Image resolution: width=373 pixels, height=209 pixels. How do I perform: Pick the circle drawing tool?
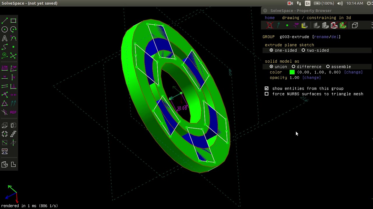pyautogui.click(x=5, y=29)
